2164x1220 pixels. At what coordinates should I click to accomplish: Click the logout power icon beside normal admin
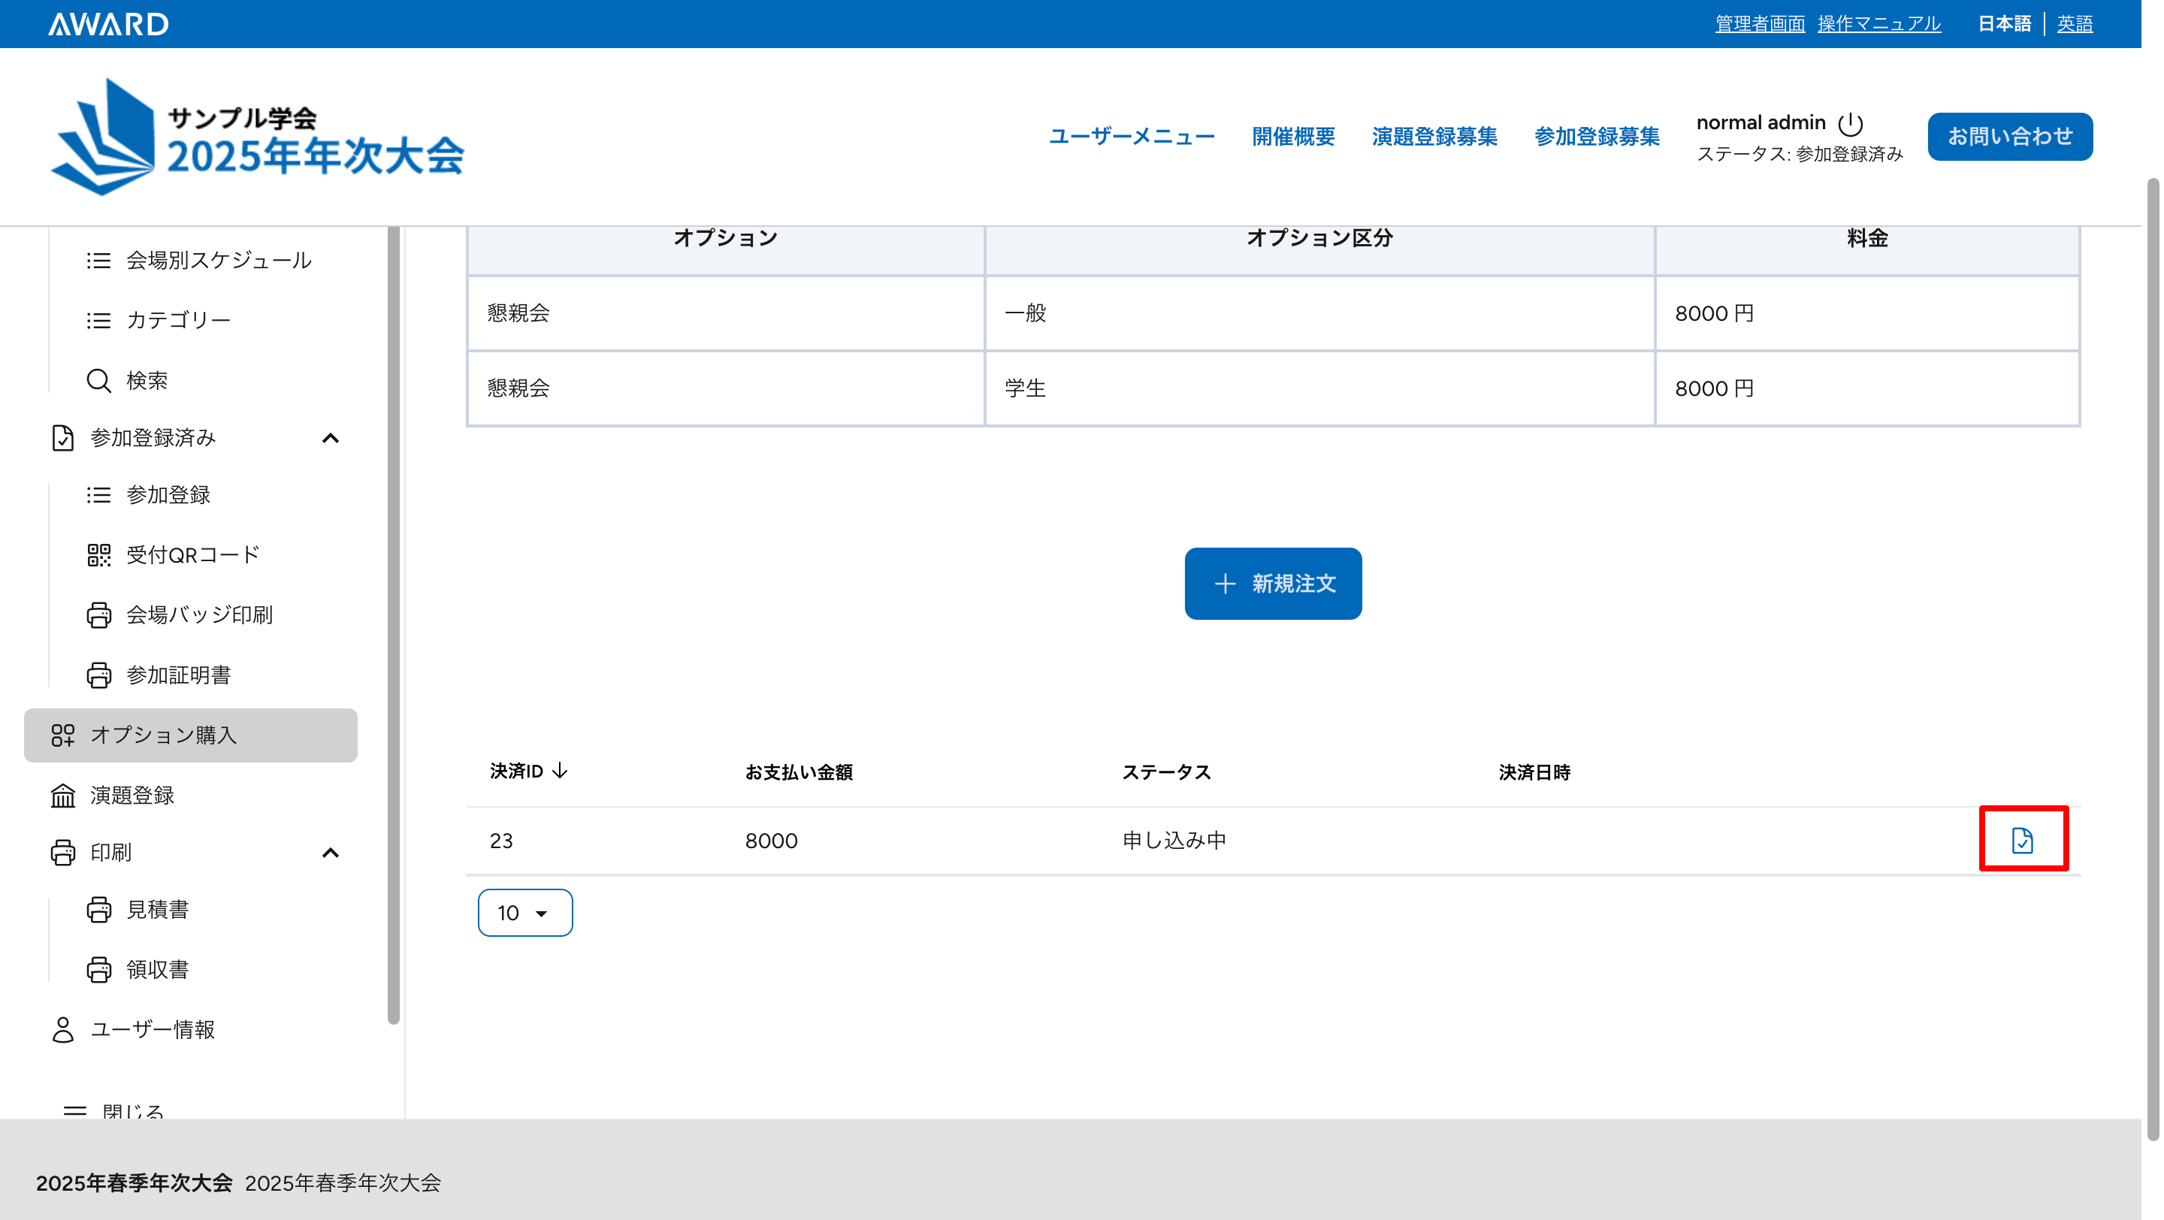click(x=1850, y=123)
